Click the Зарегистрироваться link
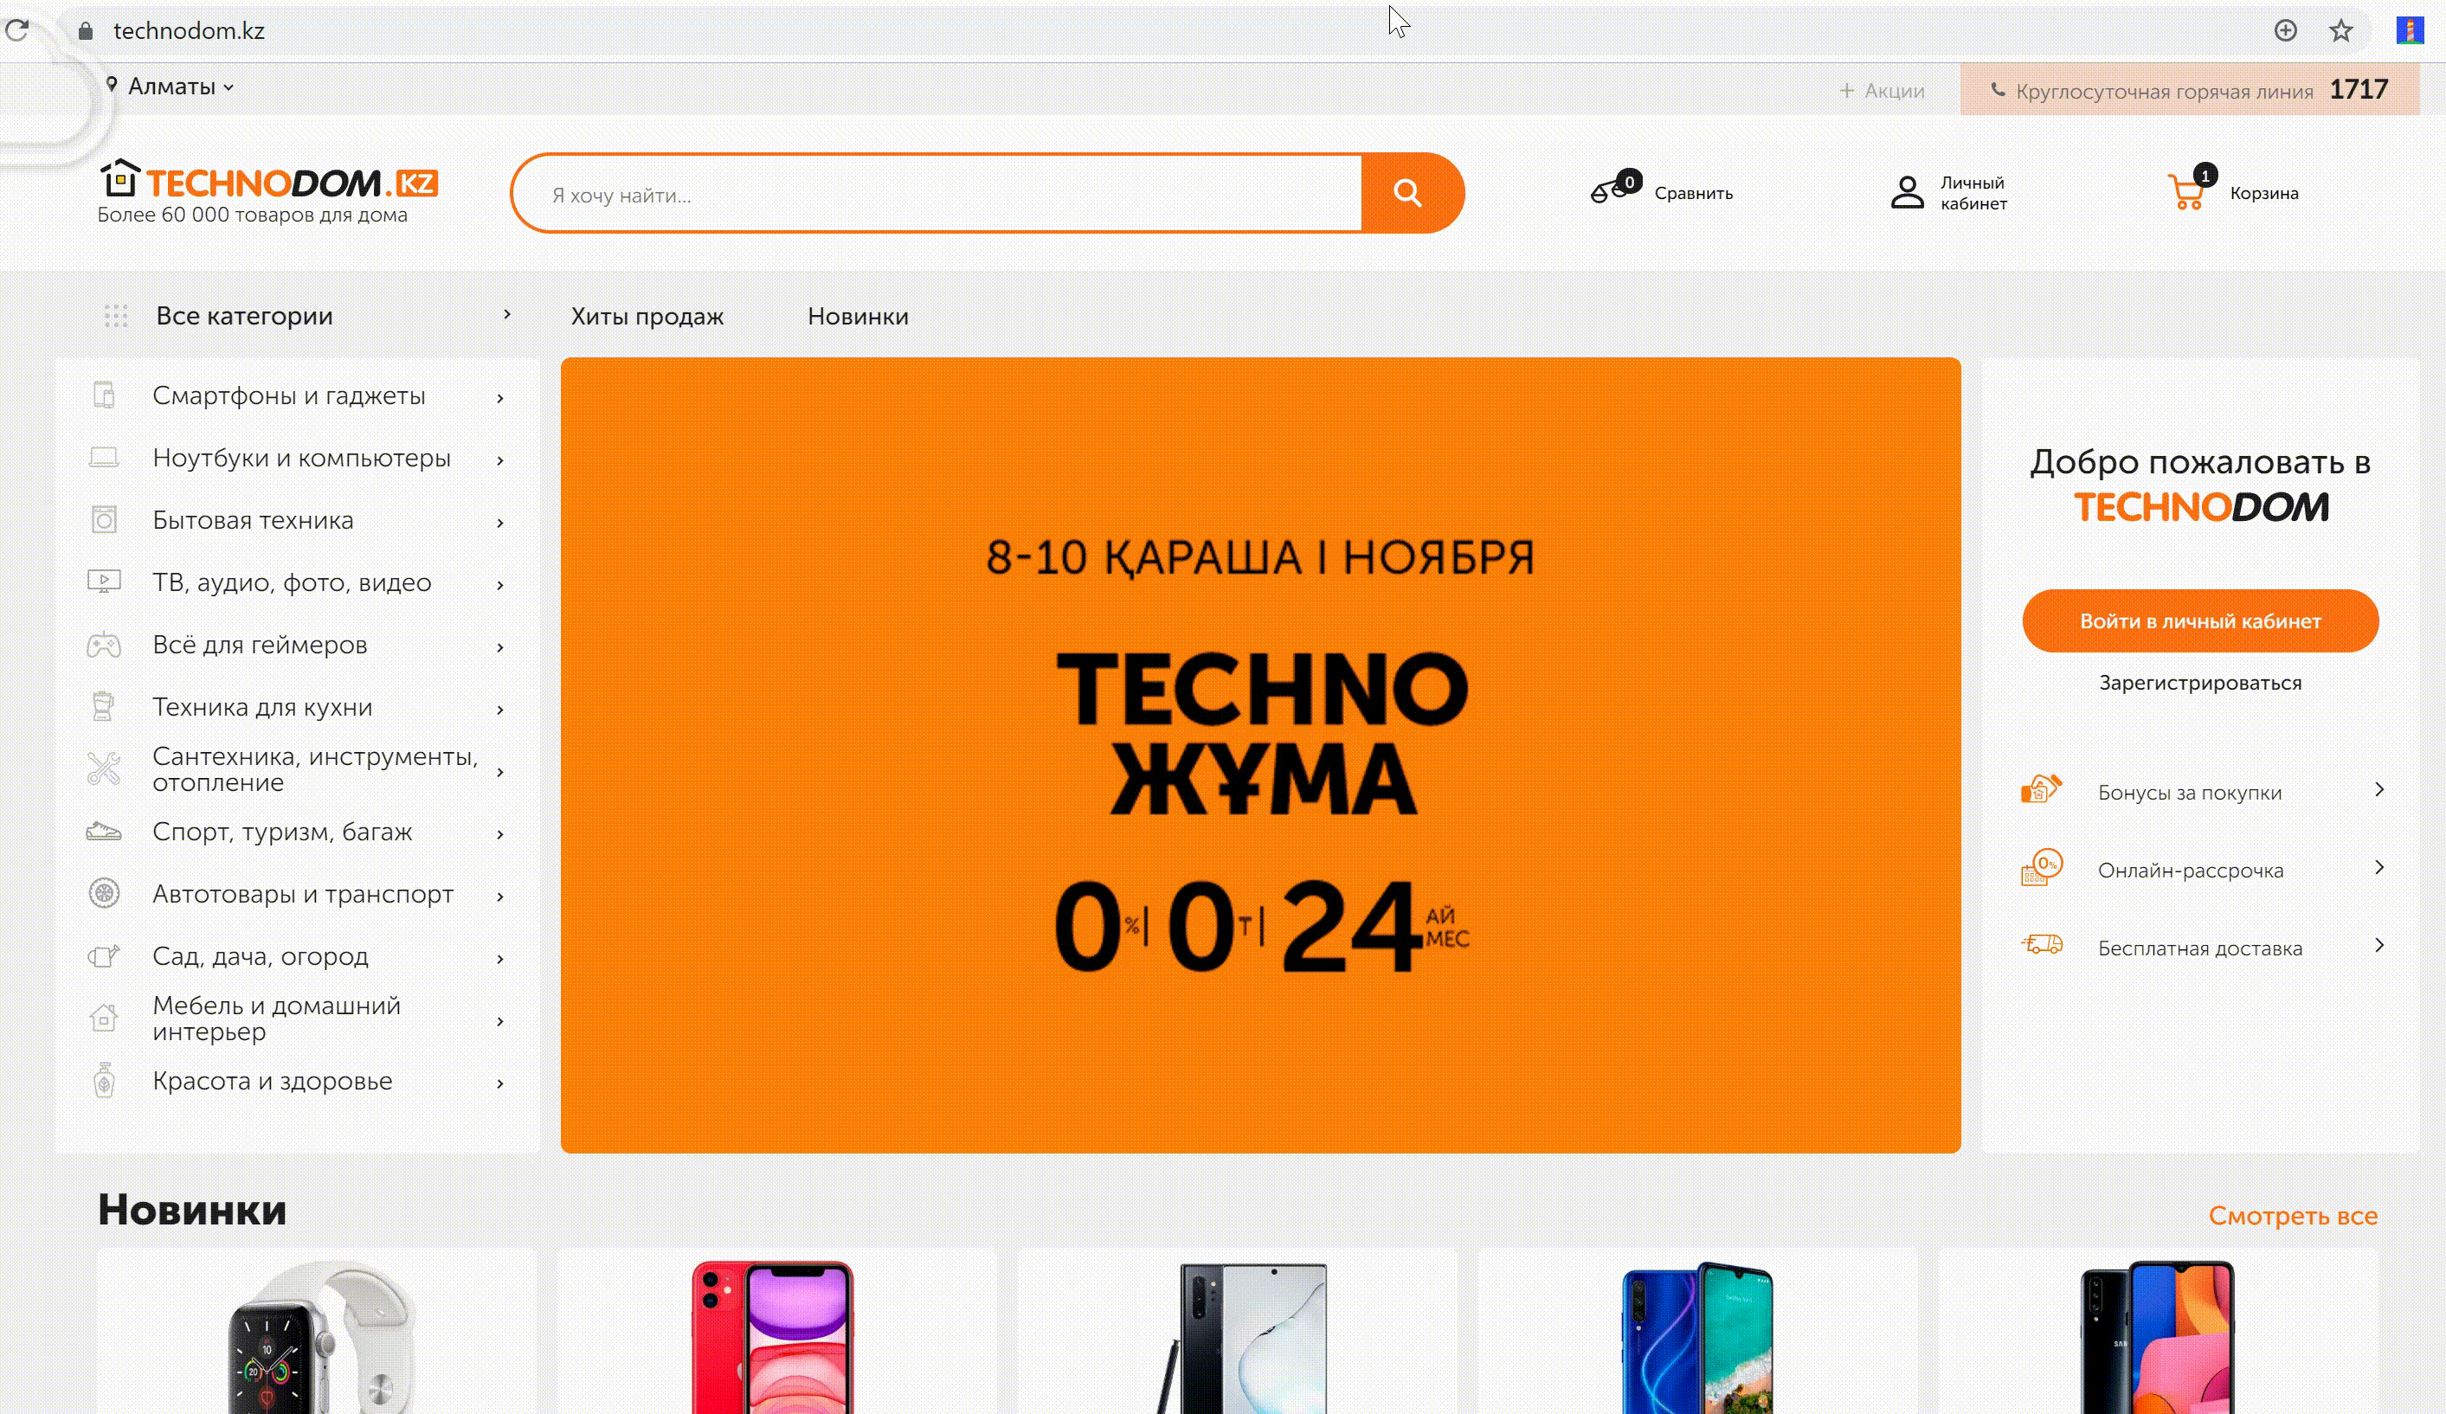The height and width of the screenshot is (1414, 2446). click(2199, 684)
